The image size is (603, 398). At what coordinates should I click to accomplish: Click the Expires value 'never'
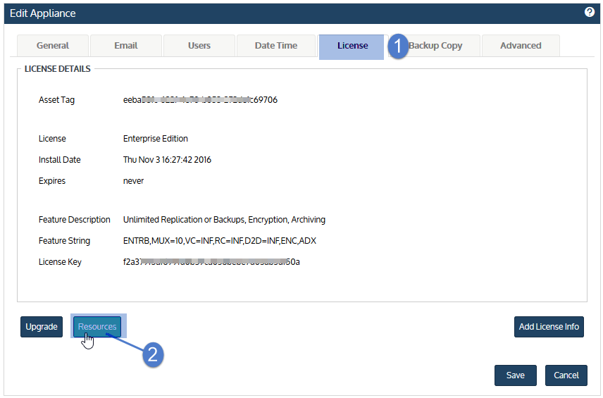[133, 181]
